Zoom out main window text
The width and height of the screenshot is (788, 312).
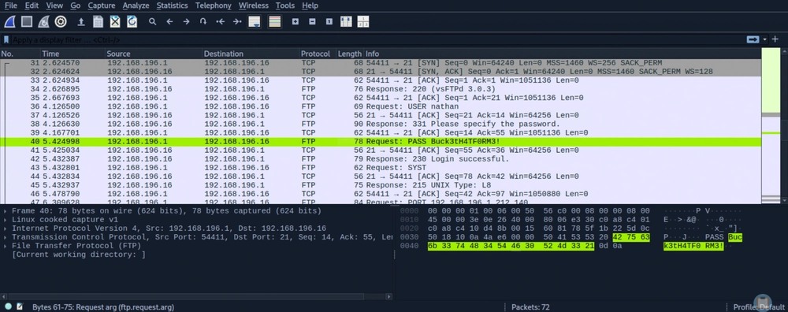312,21
